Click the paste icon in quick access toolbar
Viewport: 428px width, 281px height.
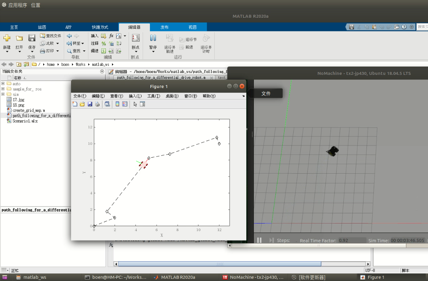click(374, 27)
